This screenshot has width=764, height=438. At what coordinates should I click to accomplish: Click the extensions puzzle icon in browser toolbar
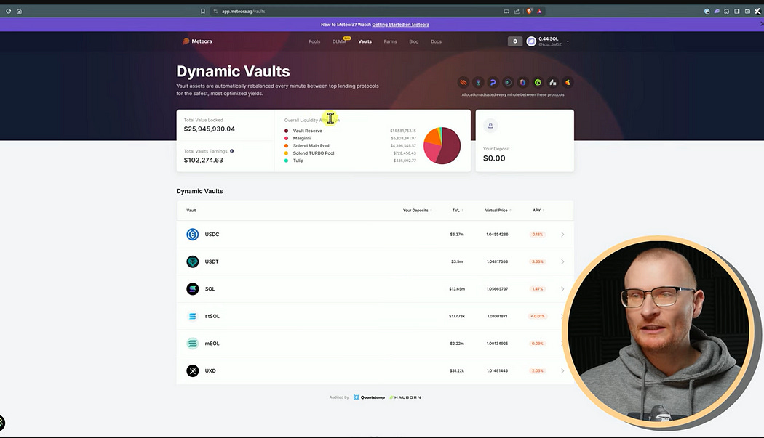(726, 11)
